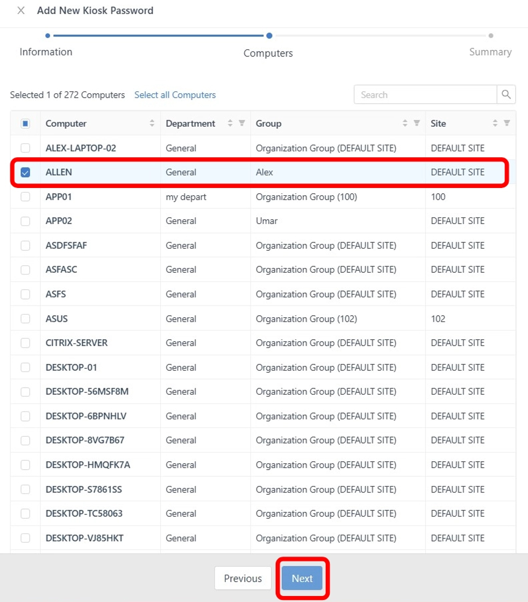This screenshot has width=528, height=602.
Task: Click the Computers step progress dot
Action: pos(269,35)
